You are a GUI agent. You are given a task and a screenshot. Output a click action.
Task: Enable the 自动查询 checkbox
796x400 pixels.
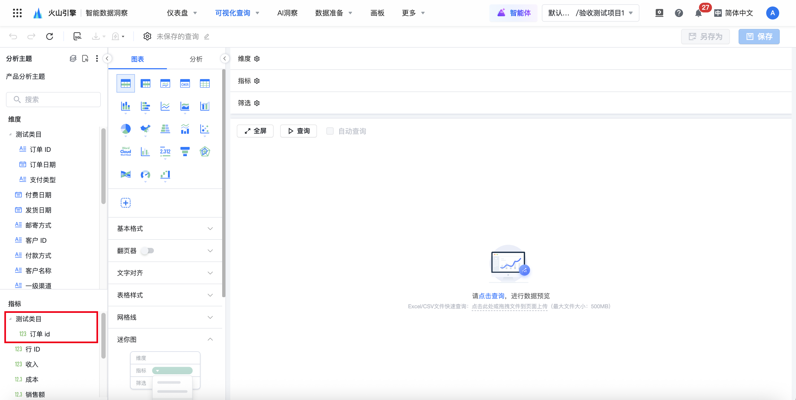click(x=330, y=131)
